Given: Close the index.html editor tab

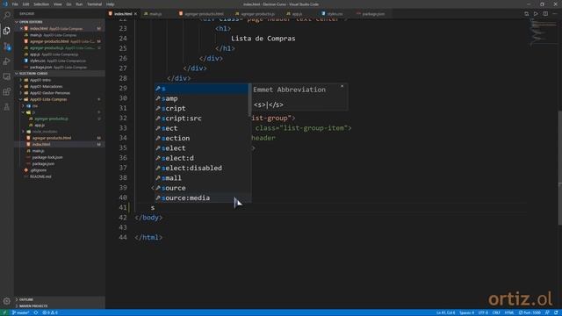Looking at the screenshot, I should (135, 14).
